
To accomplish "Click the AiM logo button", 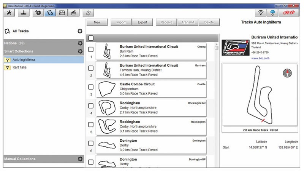I will 289,13.
